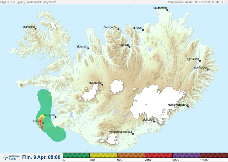The width and height of the screenshot is (228, 162).
Task: Click the Keflavík city marker
Action: coord(43,123)
